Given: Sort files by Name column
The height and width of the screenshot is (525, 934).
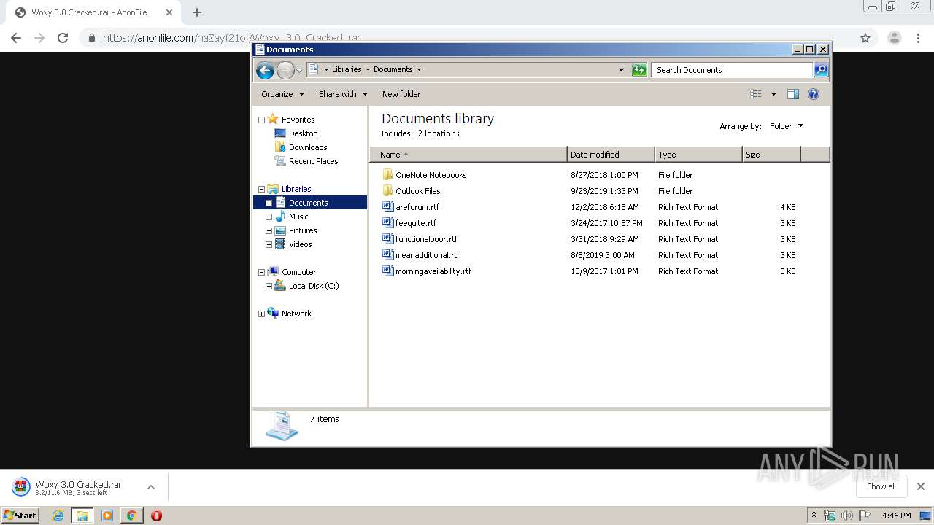Looking at the screenshot, I should (468, 155).
